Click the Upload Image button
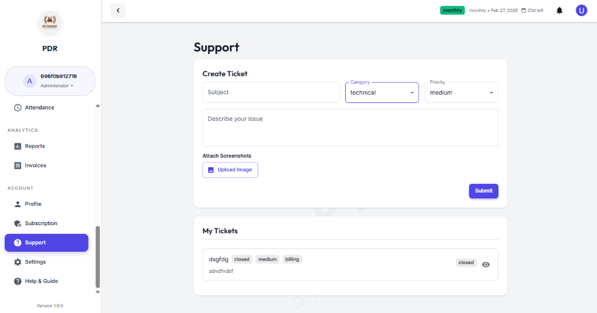597x313 pixels. (x=230, y=170)
